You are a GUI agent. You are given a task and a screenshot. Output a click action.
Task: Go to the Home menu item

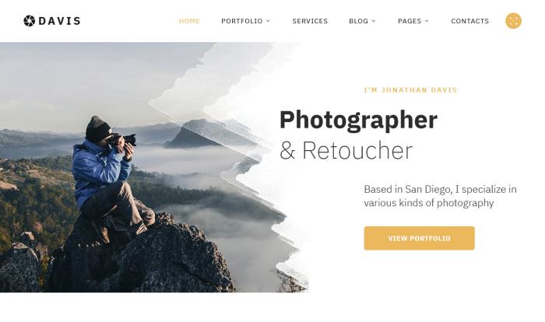189,21
